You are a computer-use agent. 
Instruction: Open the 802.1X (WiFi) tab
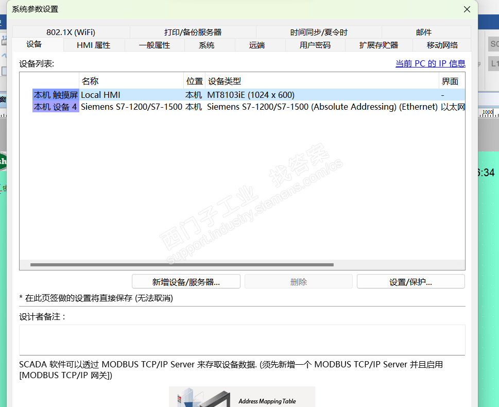[x=71, y=32]
